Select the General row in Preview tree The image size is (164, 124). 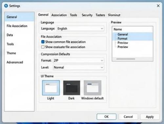pyautogui.click(x=133, y=35)
